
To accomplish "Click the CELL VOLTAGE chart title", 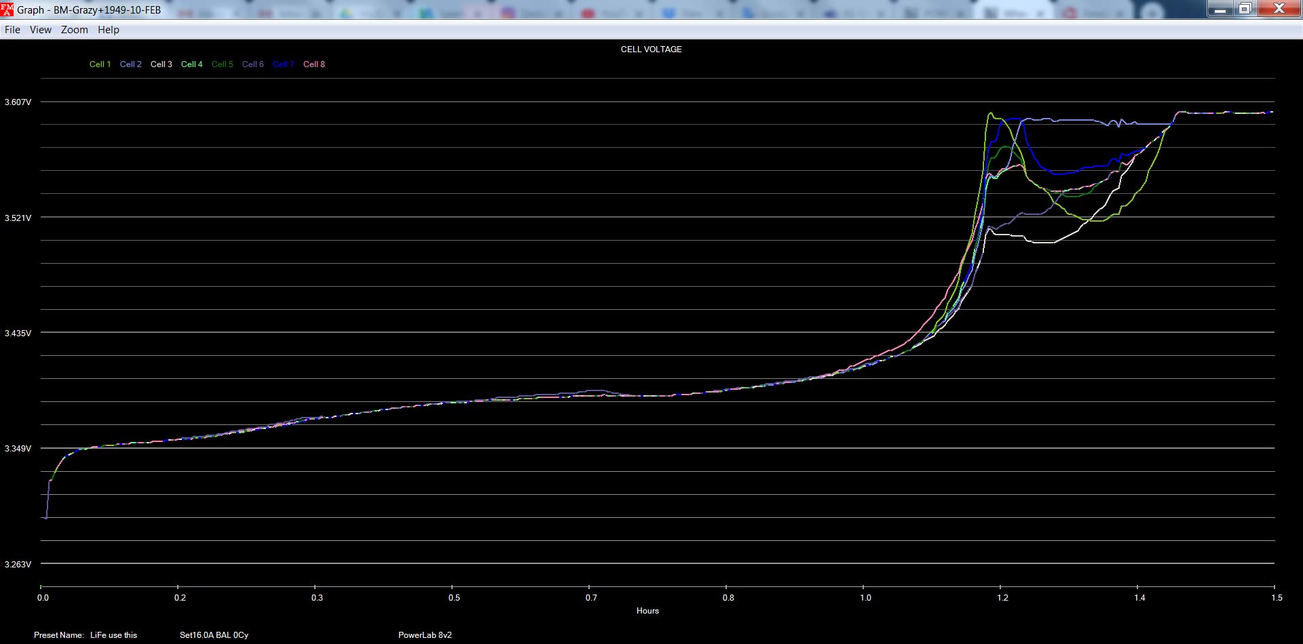I will 651,49.
